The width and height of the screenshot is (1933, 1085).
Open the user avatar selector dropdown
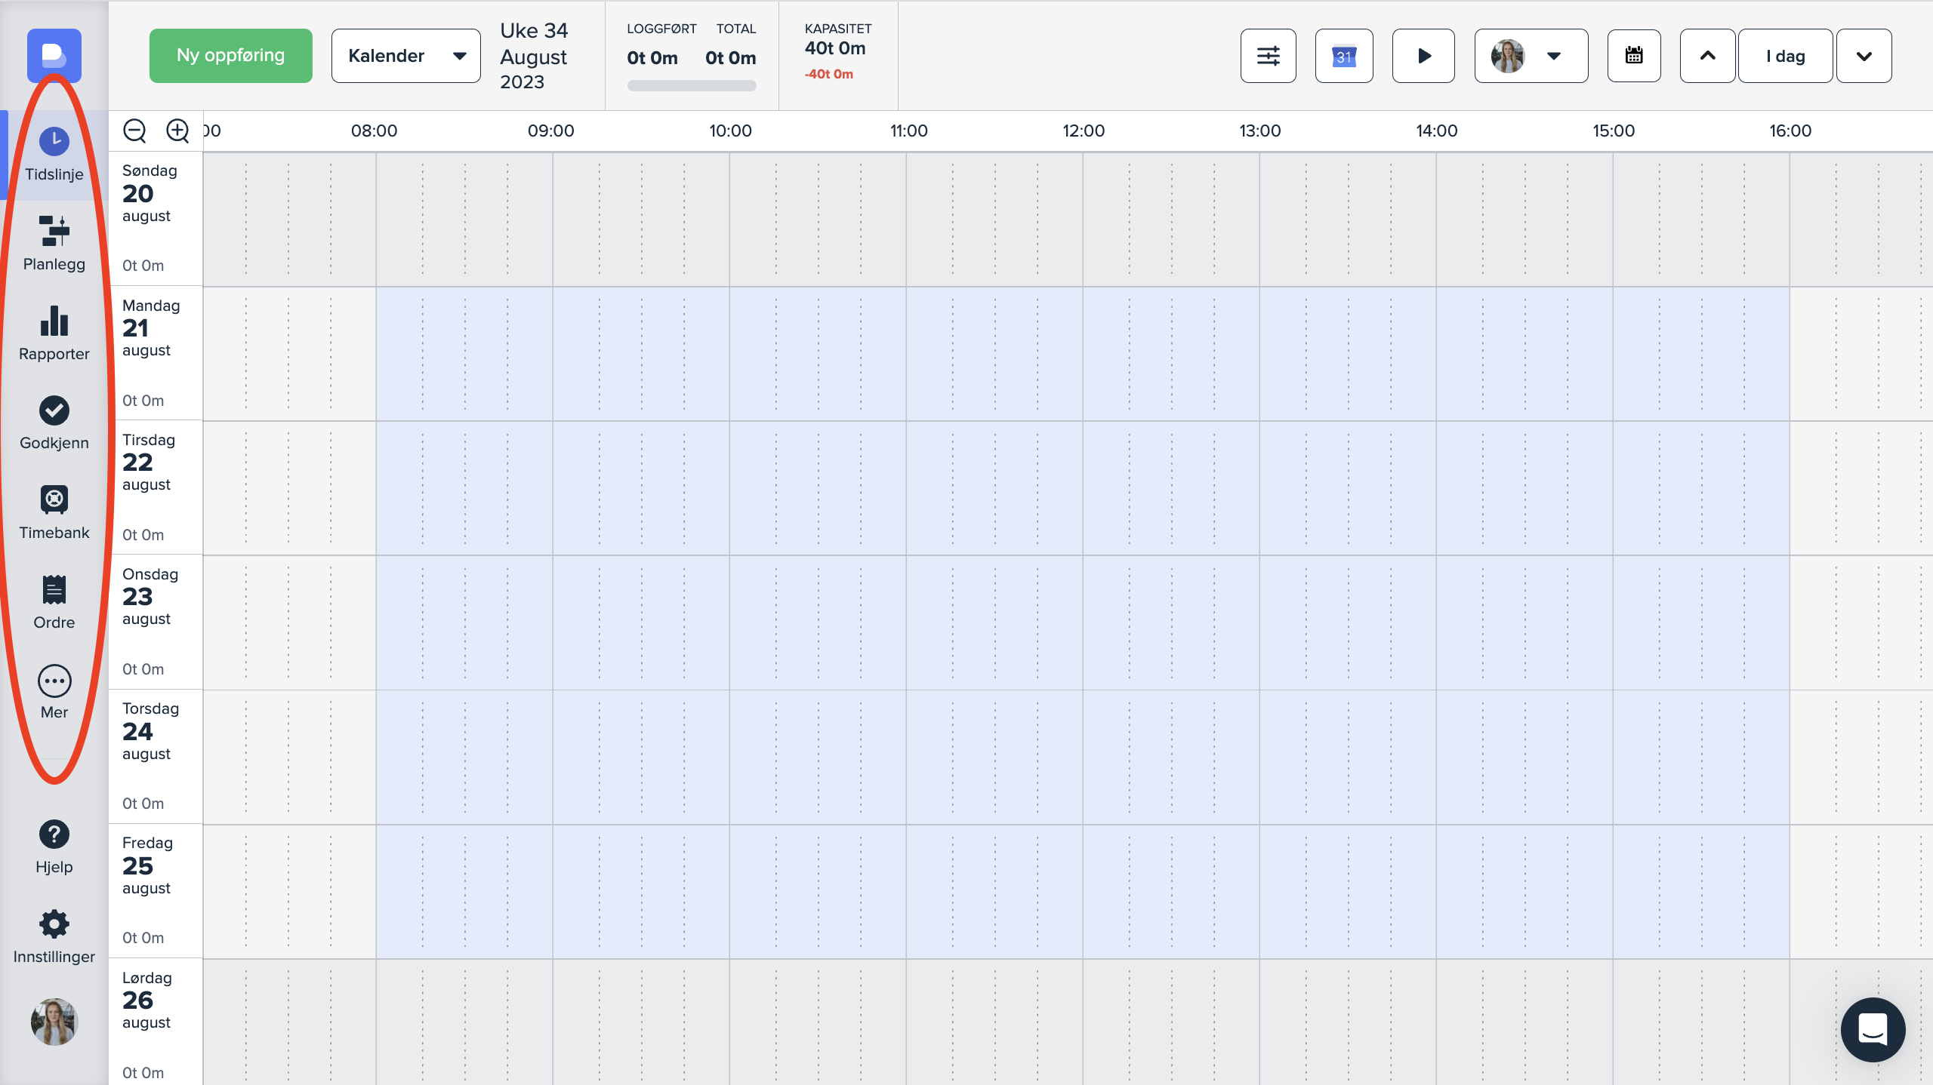[1531, 56]
